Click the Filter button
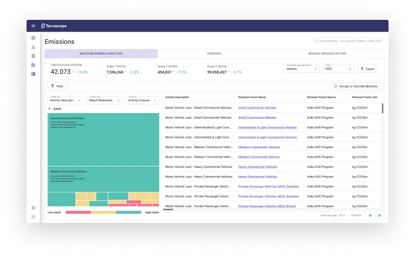 click(58, 86)
